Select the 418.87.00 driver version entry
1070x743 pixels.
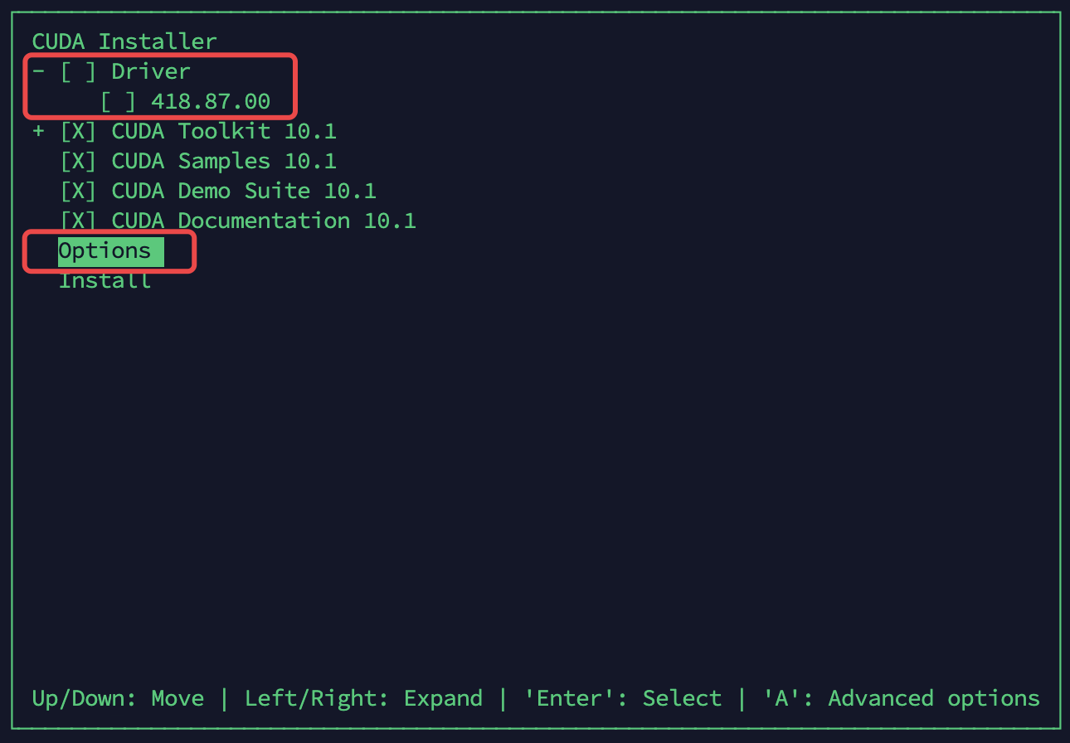211,101
